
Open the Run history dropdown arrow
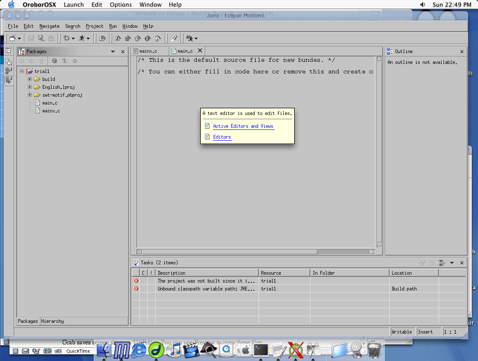pos(88,39)
